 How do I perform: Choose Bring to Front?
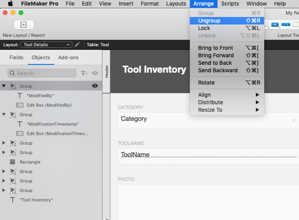tap(227, 48)
